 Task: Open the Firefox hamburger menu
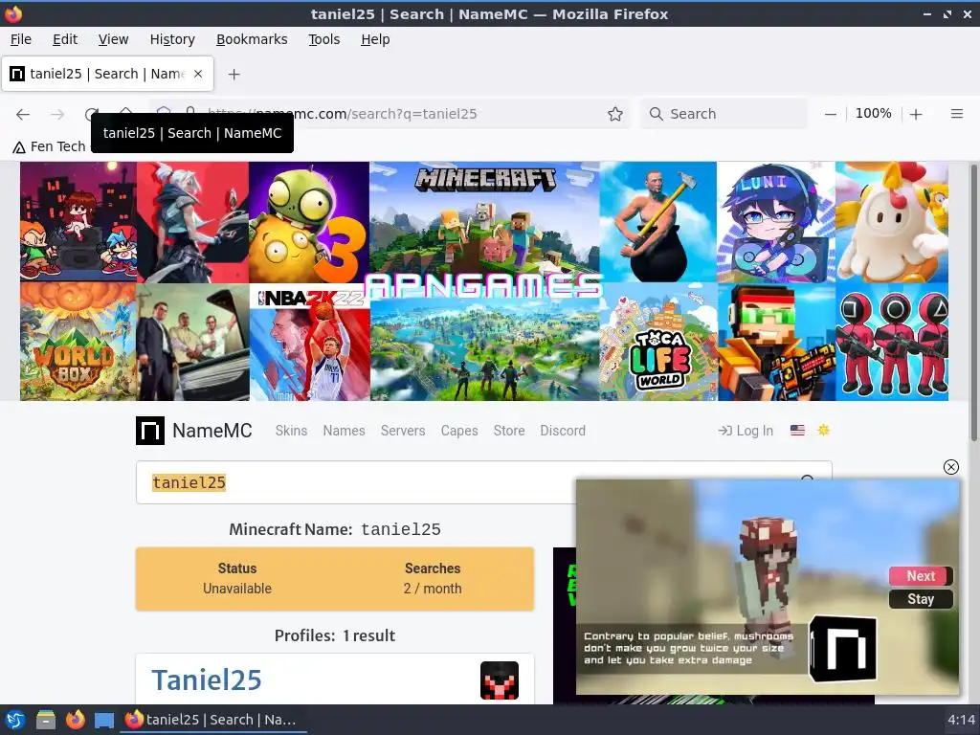[957, 114]
